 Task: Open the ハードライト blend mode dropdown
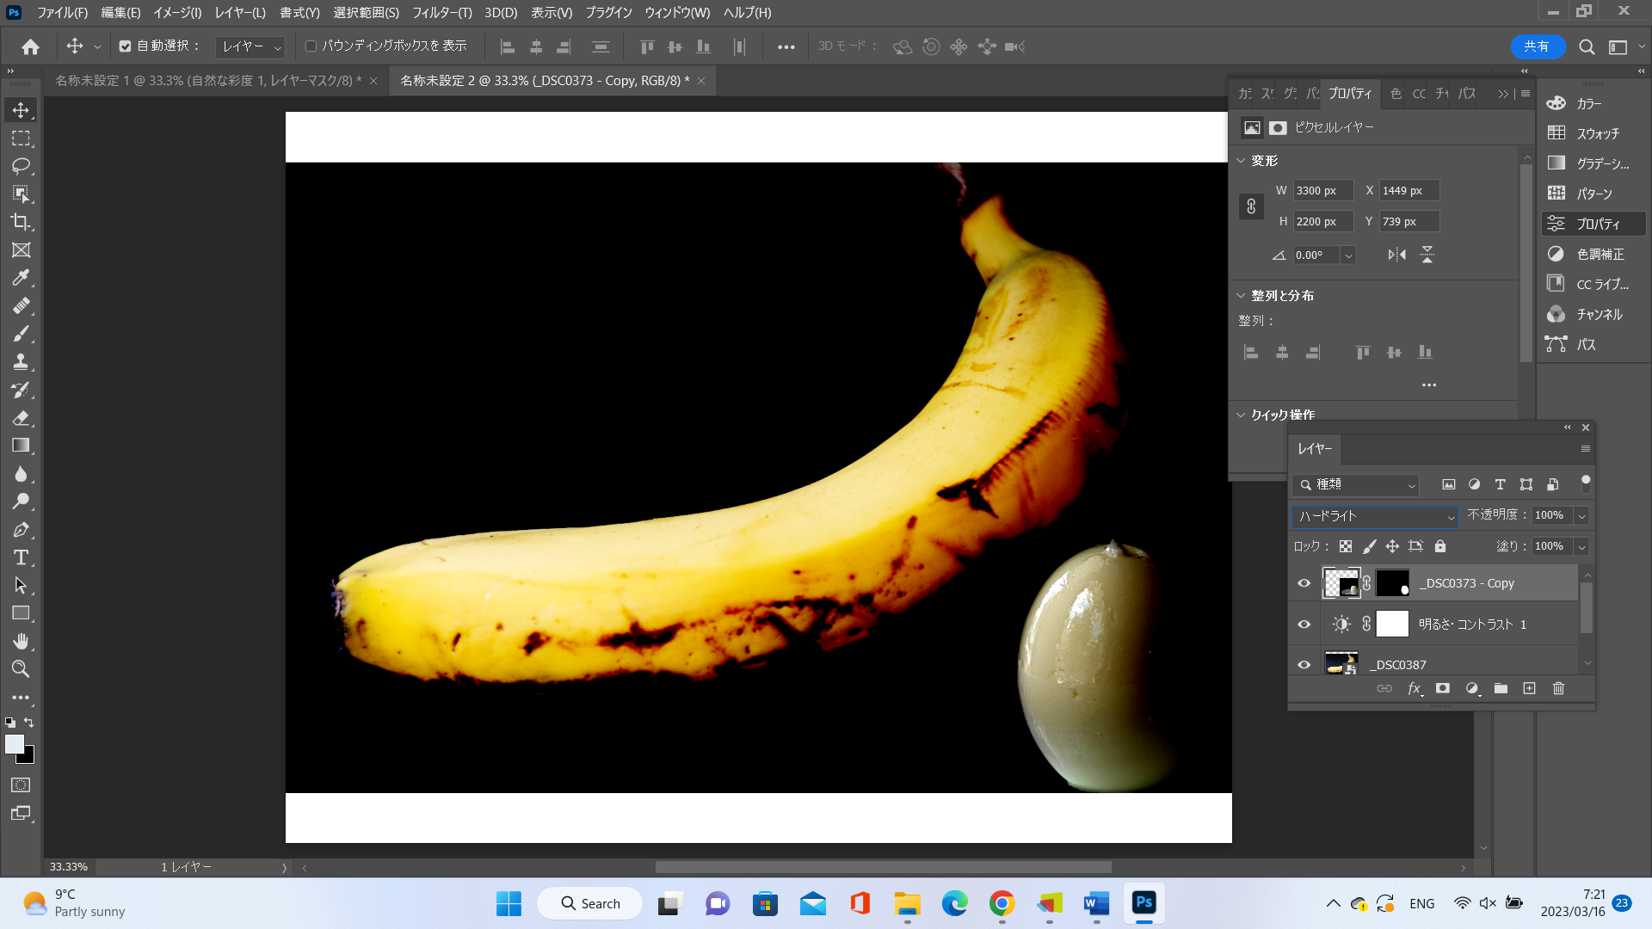[x=1375, y=516]
